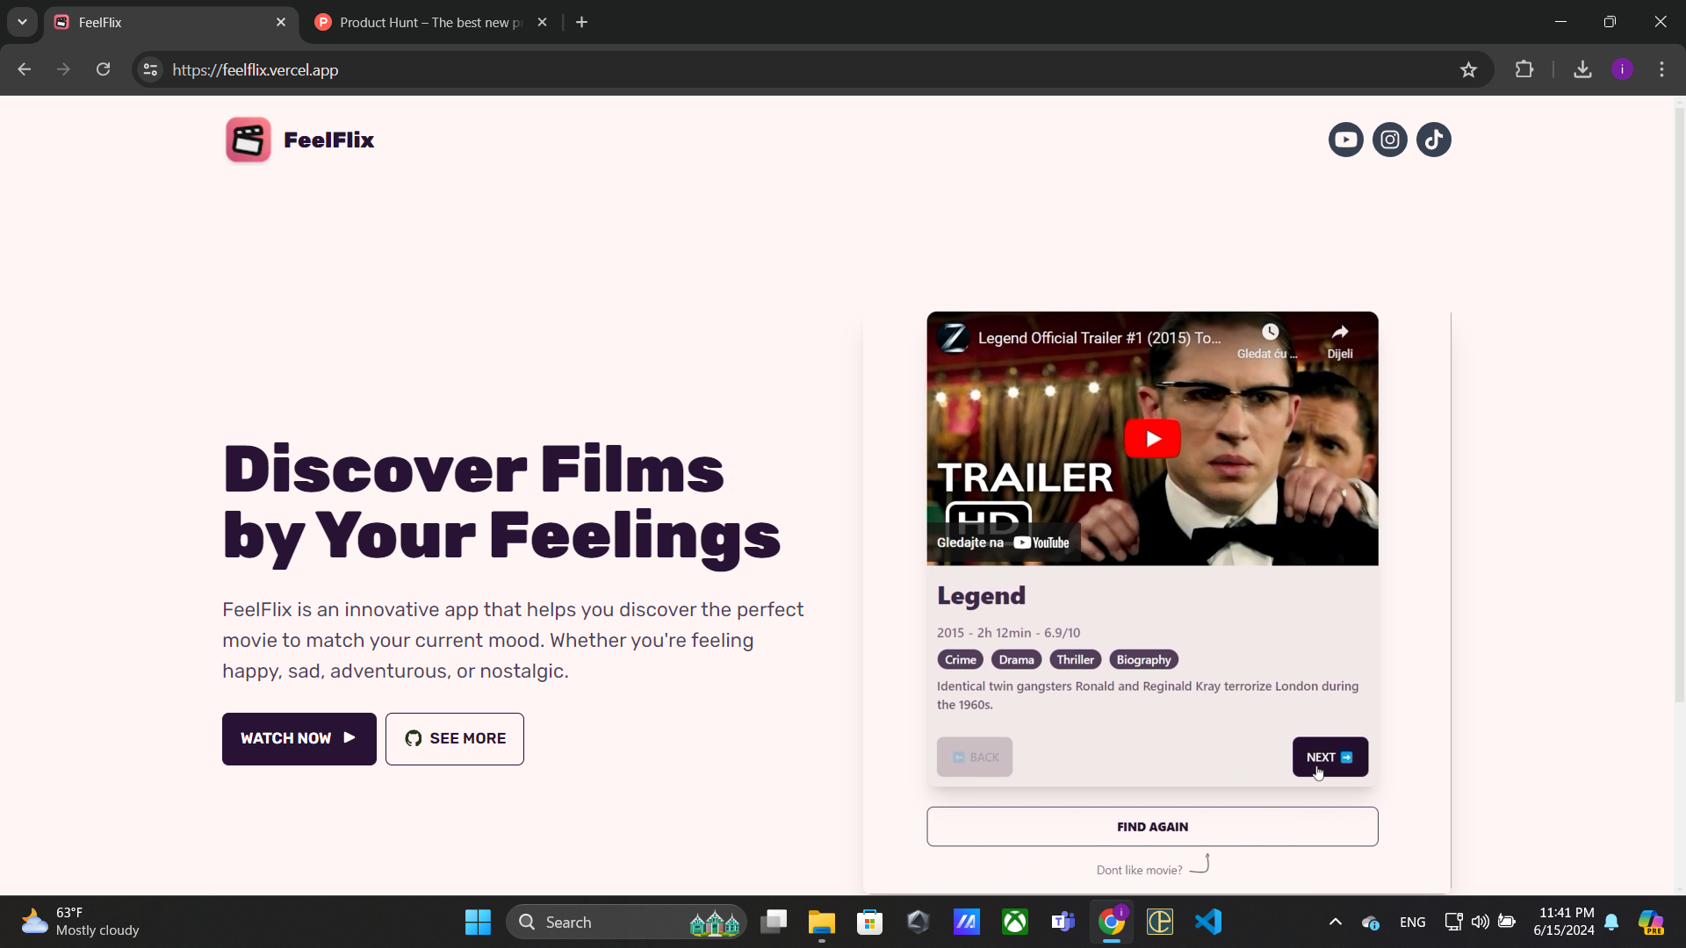The image size is (1686, 948).
Task: Click the Drama genre tag
Action: tap(1016, 659)
